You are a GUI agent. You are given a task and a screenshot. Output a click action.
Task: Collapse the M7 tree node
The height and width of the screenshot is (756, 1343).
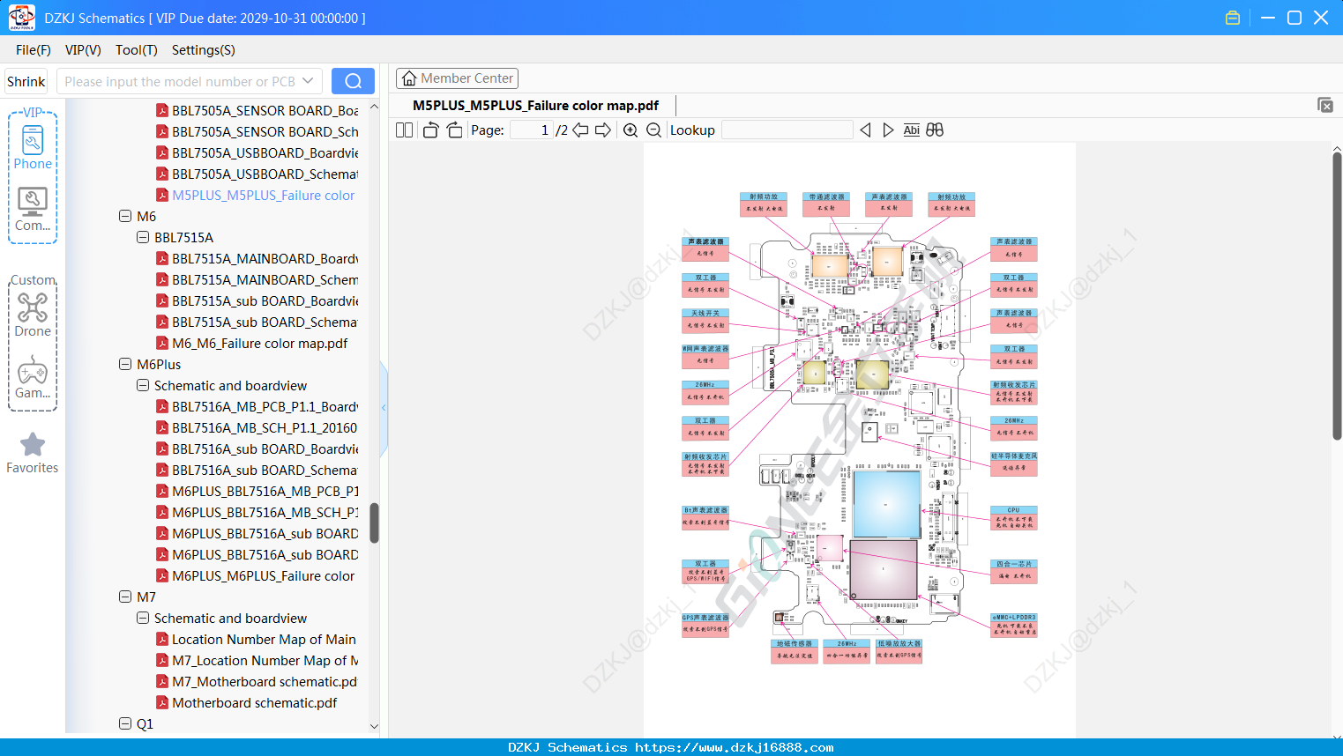(x=125, y=597)
